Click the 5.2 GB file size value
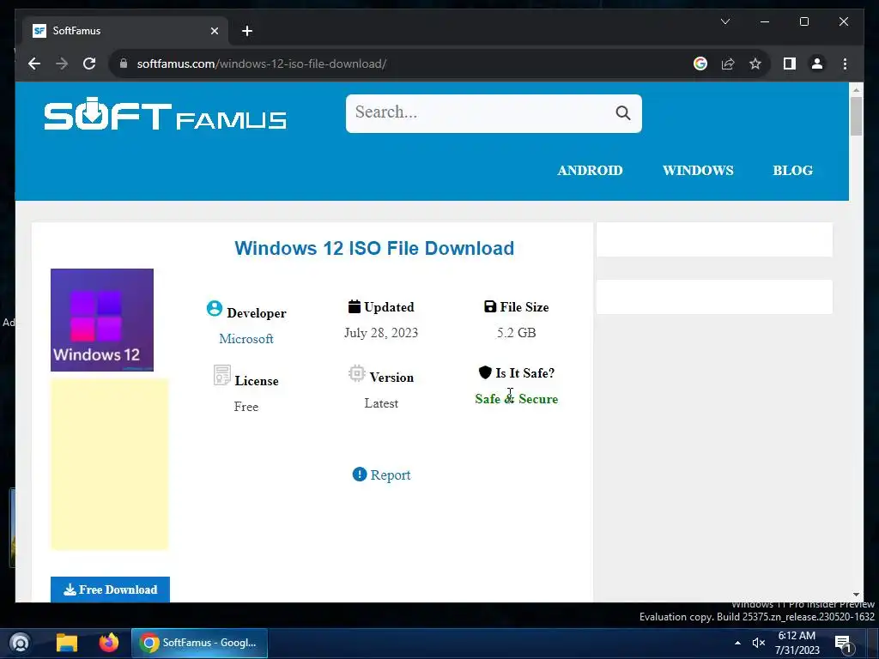 (x=516, y=333)
